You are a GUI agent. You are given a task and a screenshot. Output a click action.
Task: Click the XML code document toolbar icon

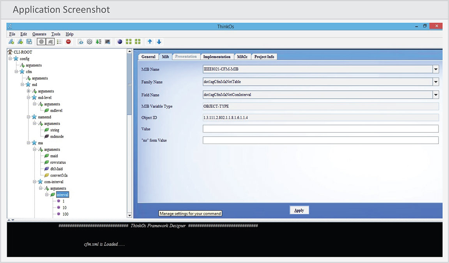(81, 42)
